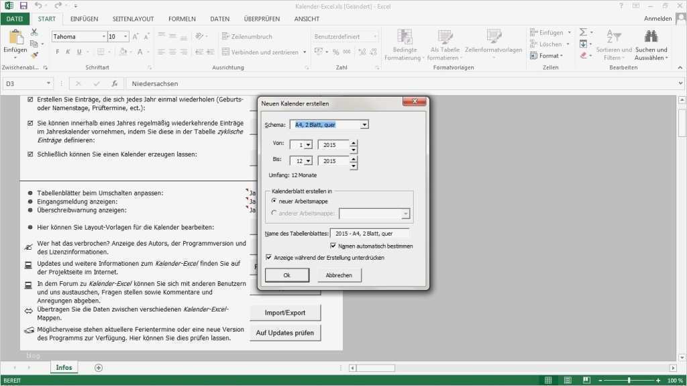This screenshot has width=687, height=386.
Task: Toggle Bold formatting (F)
Action: (x=58, y=52)
